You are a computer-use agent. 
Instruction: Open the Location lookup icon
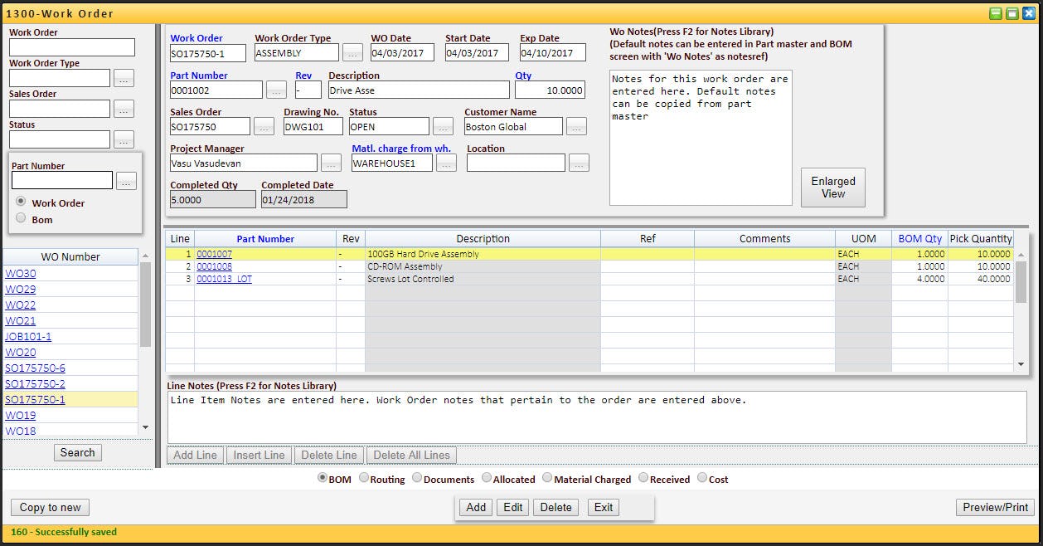[x=578, y=163]
